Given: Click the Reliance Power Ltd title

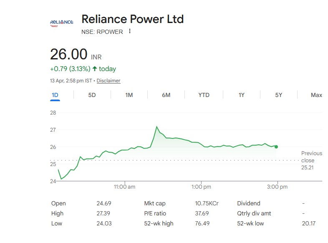Looking at the screenshot, I should [x=132, y=19].
